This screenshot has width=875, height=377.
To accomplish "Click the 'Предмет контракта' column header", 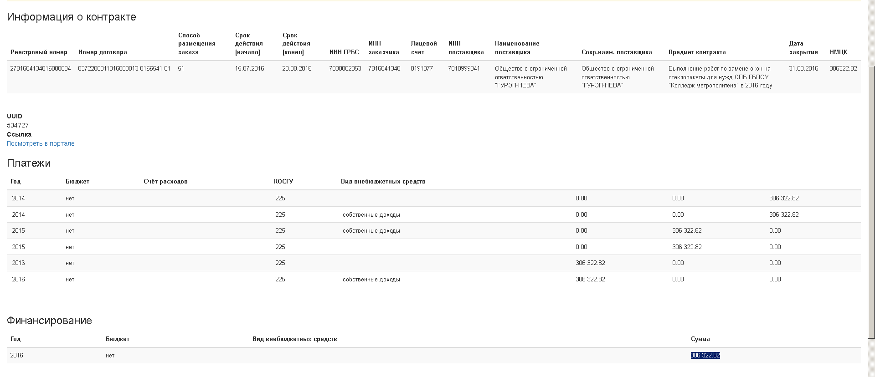I will pyautogui.click(x=697, y=52).
